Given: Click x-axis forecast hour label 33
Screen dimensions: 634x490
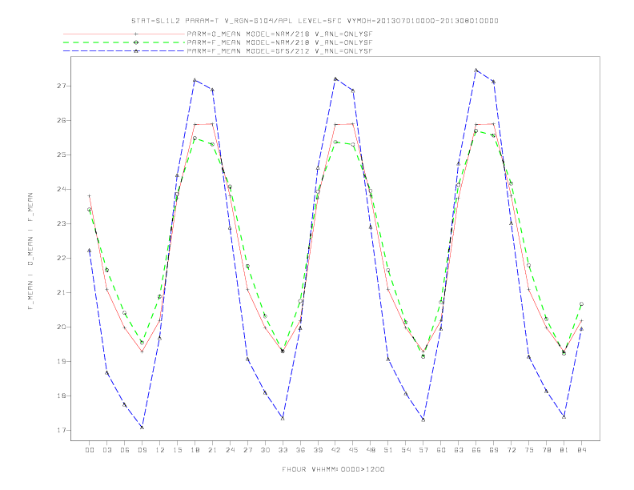Looking at the screenshot, I should (x=283, y=450).
